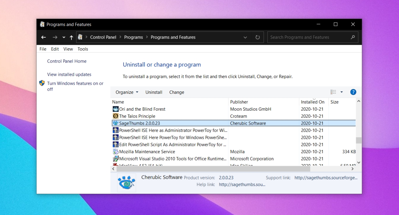Click the title bar Programs and Features icon
Screen dimensions: 399x215
click(x=42, y=24)
